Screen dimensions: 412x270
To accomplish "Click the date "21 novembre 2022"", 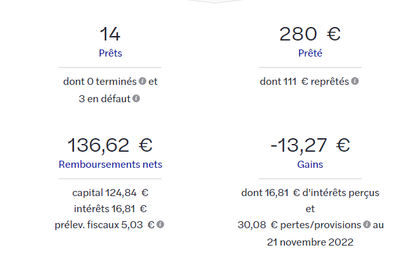I will pos(310,242).
